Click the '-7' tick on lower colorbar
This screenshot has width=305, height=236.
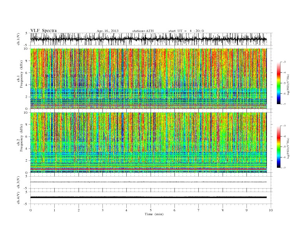[x=284, y=168]
